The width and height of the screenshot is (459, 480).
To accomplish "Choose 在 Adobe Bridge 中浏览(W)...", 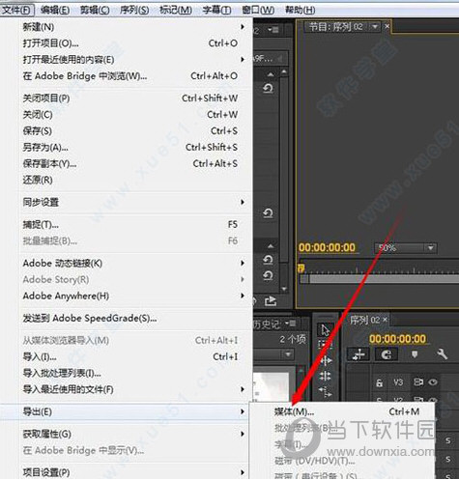I will [130, 76].
